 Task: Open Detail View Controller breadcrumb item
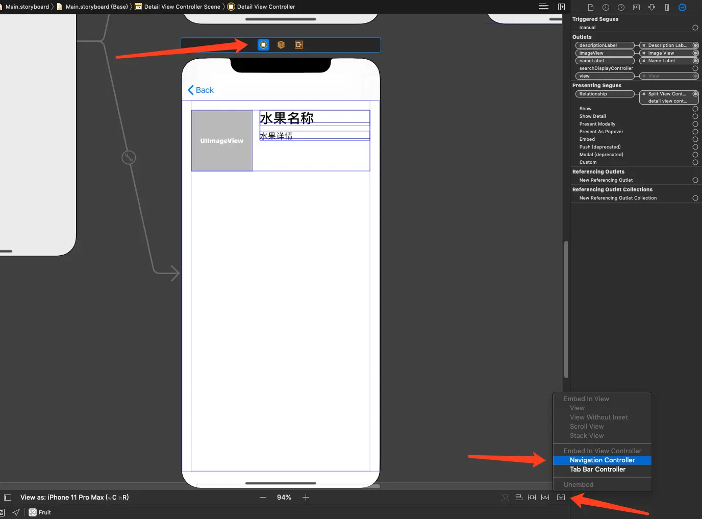click(261, 7)
